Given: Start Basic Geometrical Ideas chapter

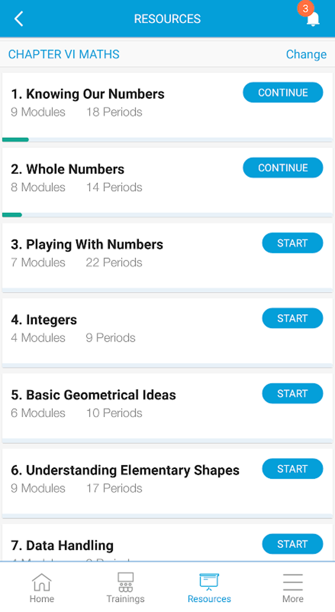Looking at the screenshot, I should (292, 393).
